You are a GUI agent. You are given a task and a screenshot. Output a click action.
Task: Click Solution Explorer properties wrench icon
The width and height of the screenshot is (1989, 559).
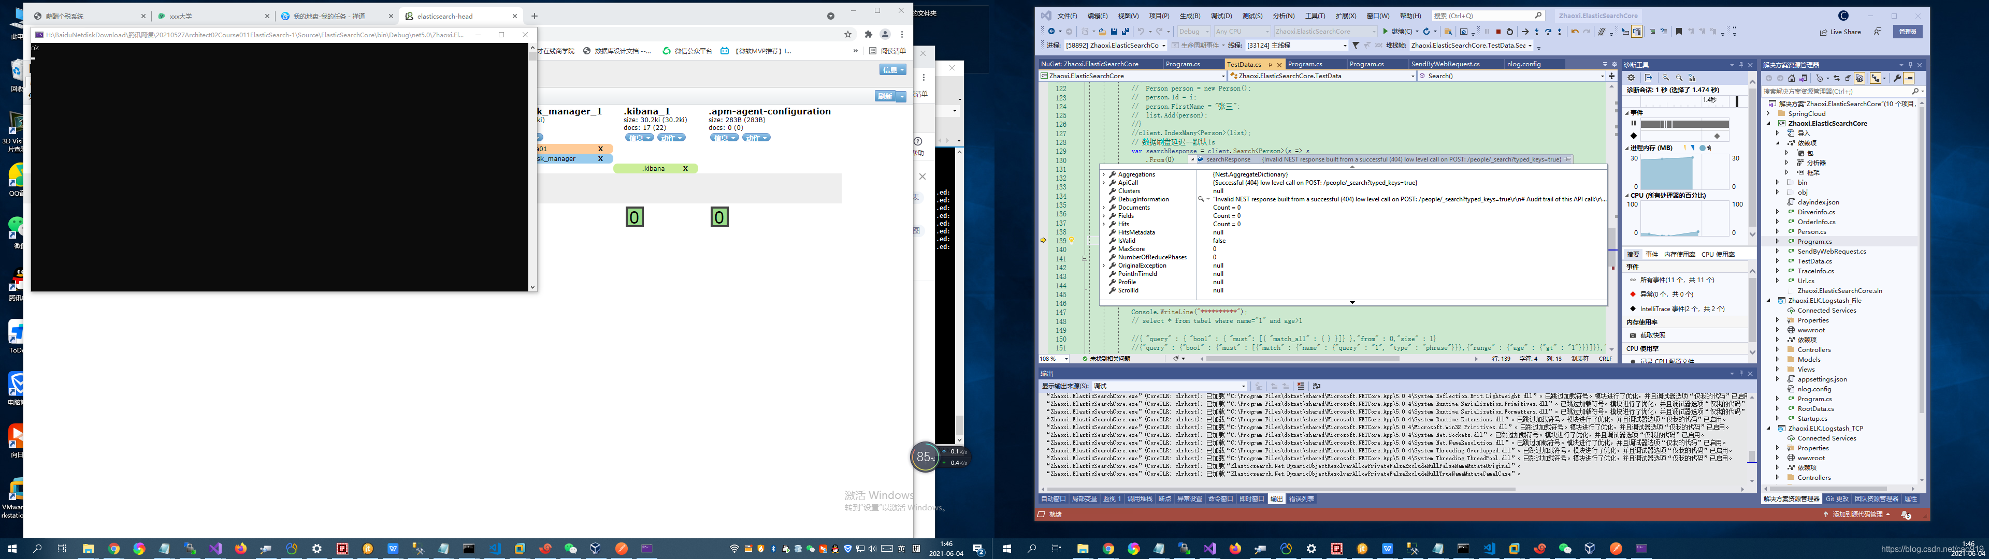1897,78
